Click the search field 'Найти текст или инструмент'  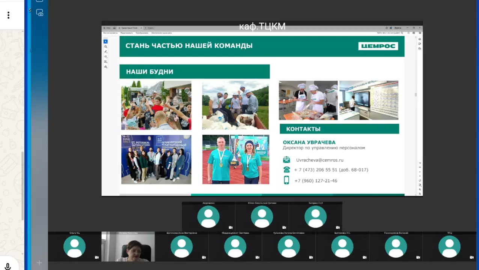click(x=390, y=33)
